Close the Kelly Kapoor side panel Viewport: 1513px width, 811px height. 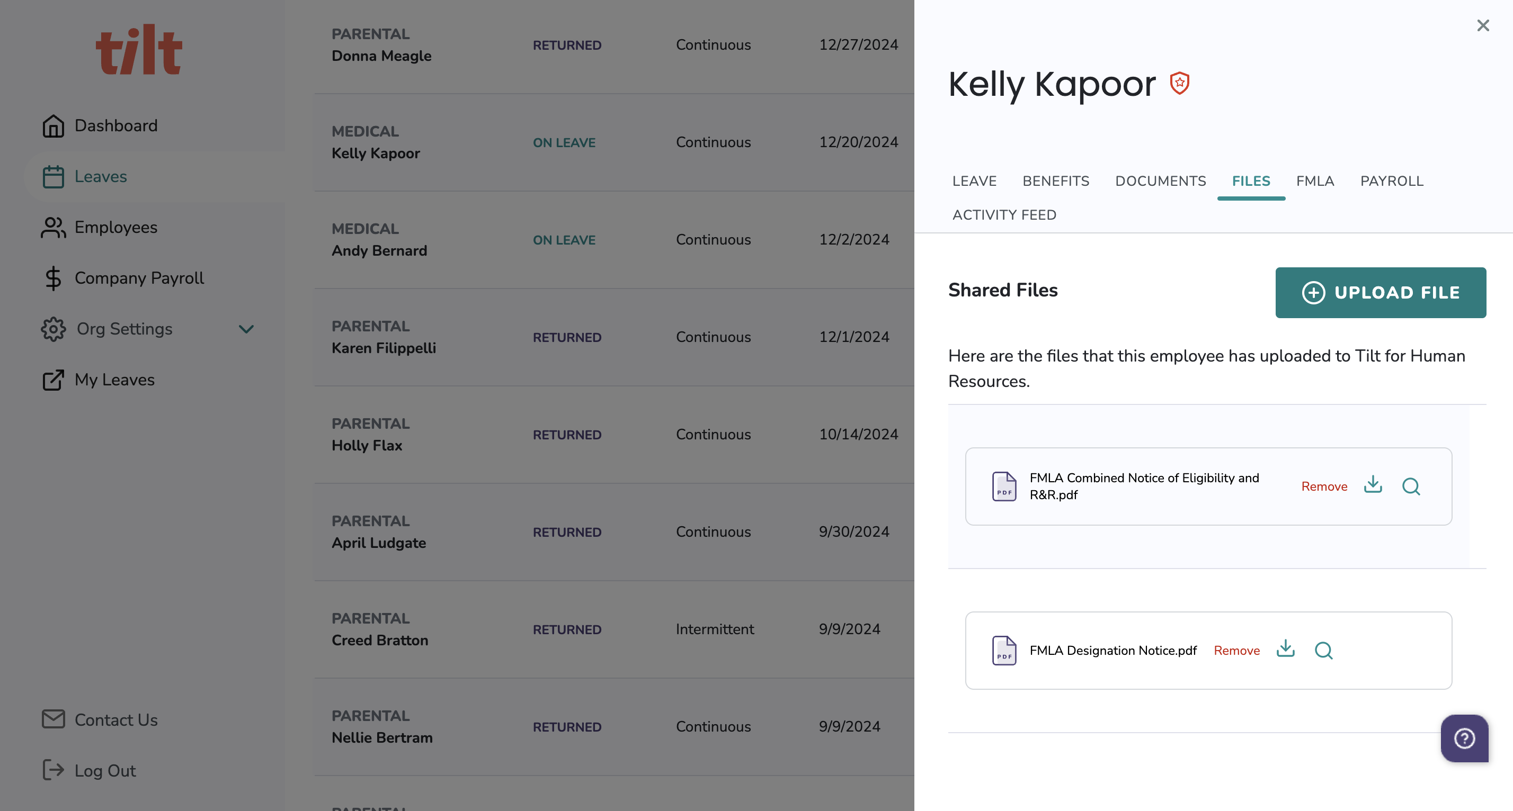point(1482,25)
